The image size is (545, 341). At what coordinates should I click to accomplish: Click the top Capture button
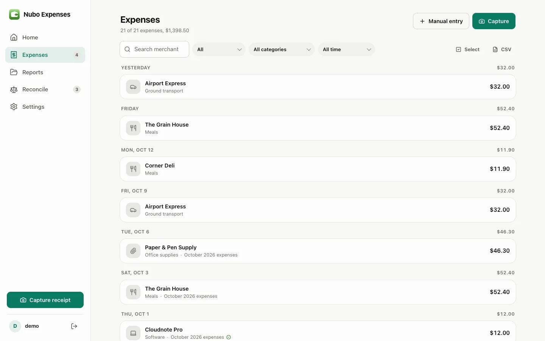coord(494,21)
